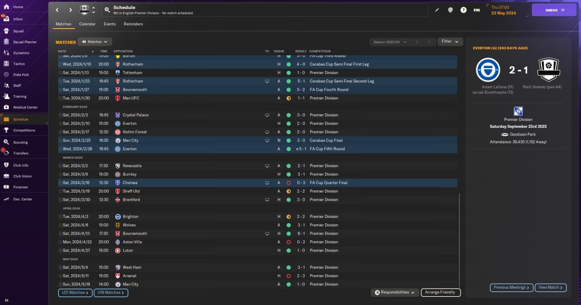
Task: Go to the previous season arrow
Action: tap(417, 42)
